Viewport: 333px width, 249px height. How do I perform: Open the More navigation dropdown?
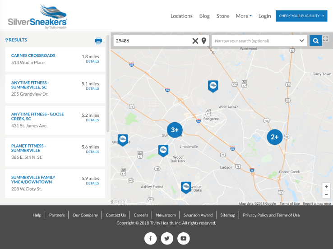tap(244, 16)
